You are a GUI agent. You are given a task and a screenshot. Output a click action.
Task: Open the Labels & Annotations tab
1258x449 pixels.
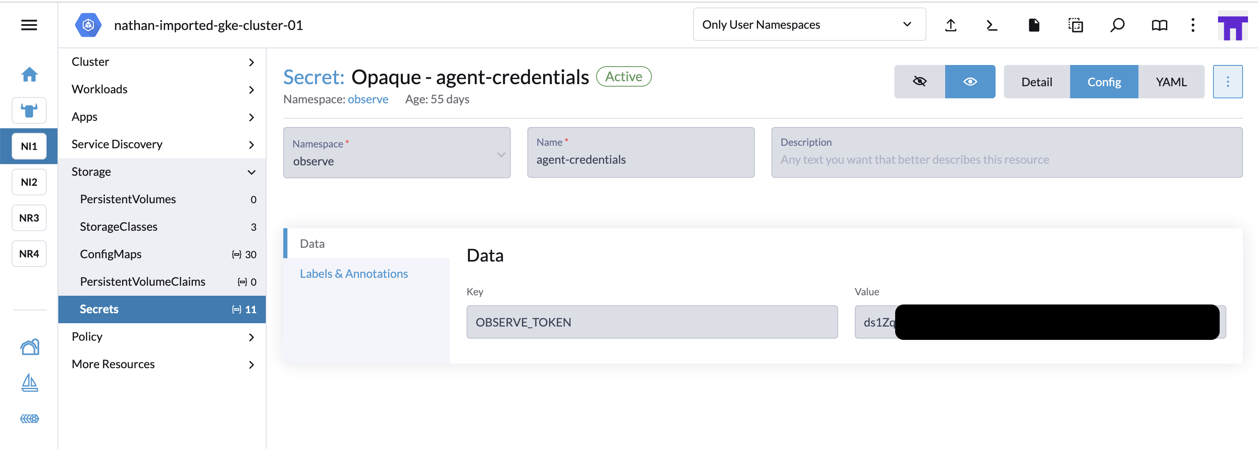(354, 274)
